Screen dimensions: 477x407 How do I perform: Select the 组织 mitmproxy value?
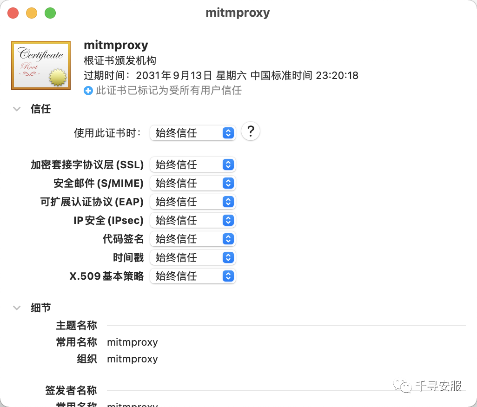(132, 359)
